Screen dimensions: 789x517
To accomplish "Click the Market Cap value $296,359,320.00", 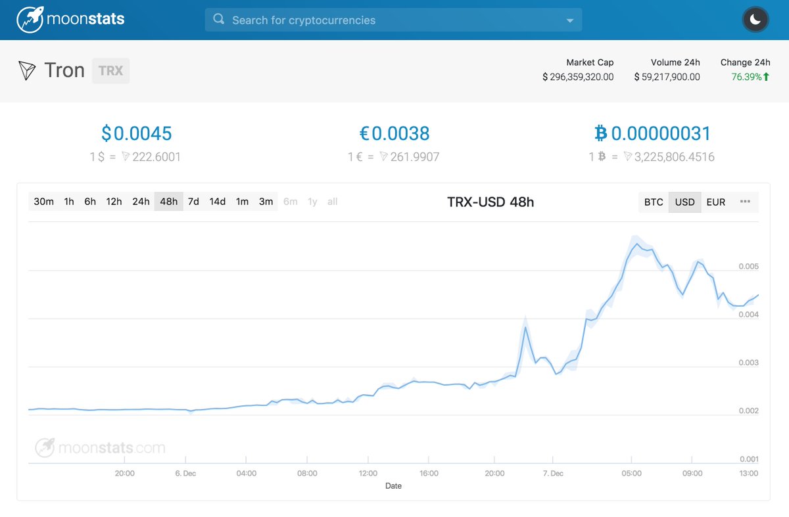I will point(578,77).
